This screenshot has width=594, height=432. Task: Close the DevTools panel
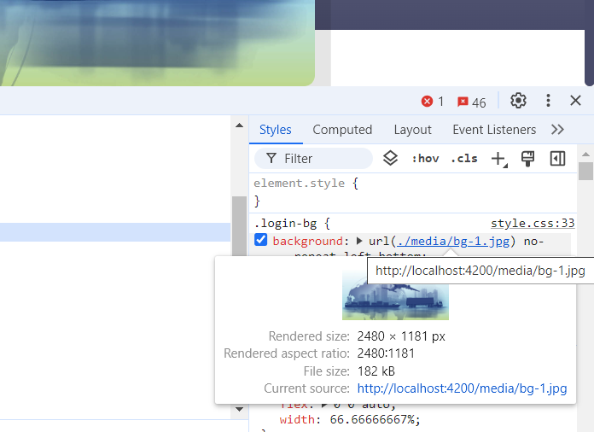click(x=575, y=101)
